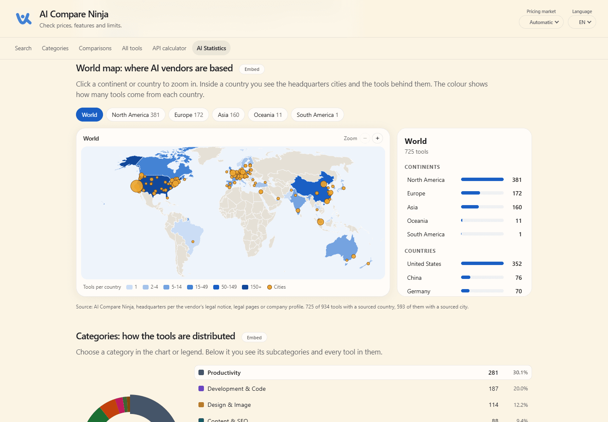This screenshot has height=422, width=608.
Task: Click the AI Compare Ninja logo icon
Action: (24, 19)
